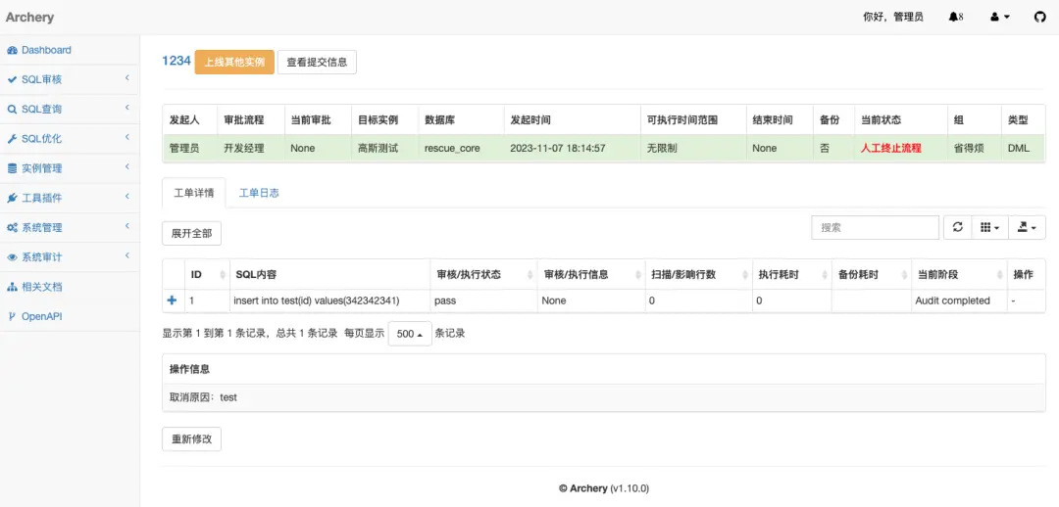Click the 你好，管理员 greeting text
The height and width of the screenshot is (507, 1059).
pyautogui.click(x=893, y=18)
